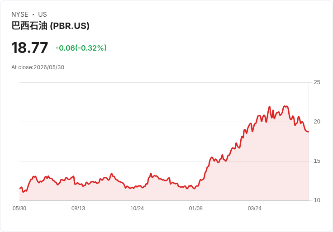Image resolution: width=333 pixels, height=232 pixels.
Task: Click the 03/24 x-axis date label
Action: click(x=254, y=208)
